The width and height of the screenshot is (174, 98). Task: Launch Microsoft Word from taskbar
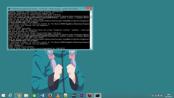[x=42, y=96]
